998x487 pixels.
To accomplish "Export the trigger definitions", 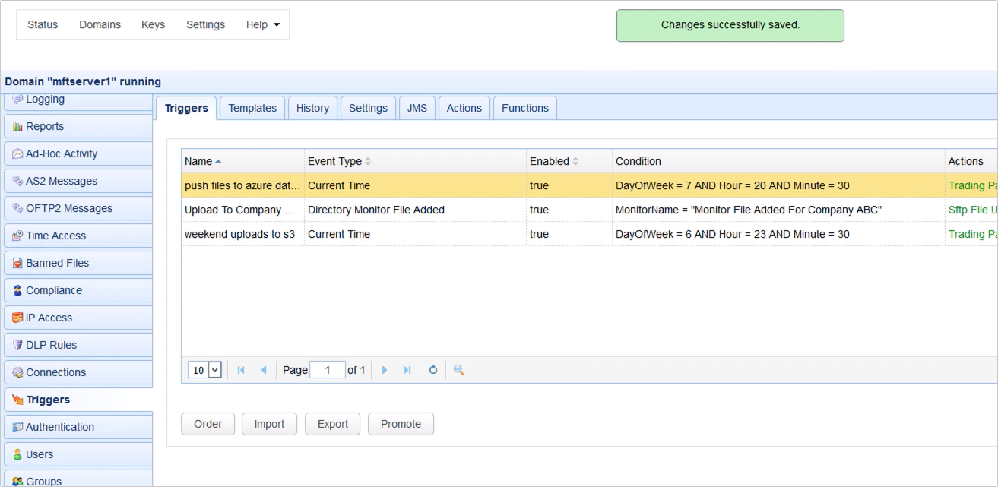I will click(332, 424).
